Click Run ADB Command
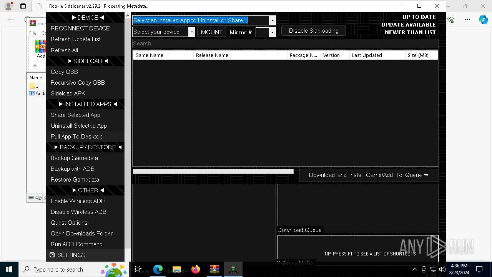The height and width of the screenshot is (277, 492). click(85, 244)
